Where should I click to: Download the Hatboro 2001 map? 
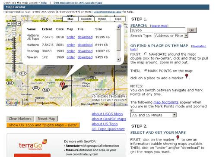point(85,45)
